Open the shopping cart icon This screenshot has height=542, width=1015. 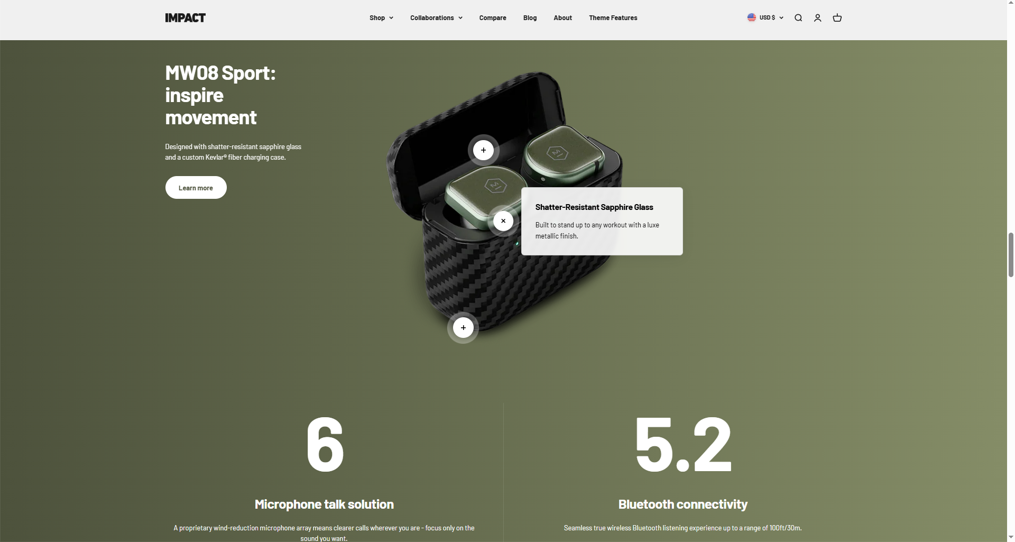click(837, 18)
